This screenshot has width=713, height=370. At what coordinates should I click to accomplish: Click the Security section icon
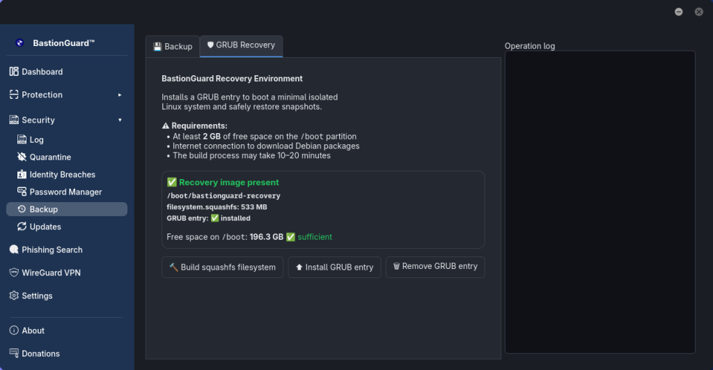14,120
